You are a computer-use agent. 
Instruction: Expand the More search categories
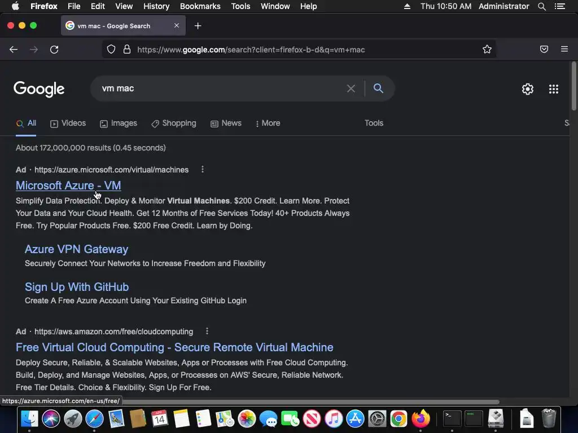click(x=268, y=123)
